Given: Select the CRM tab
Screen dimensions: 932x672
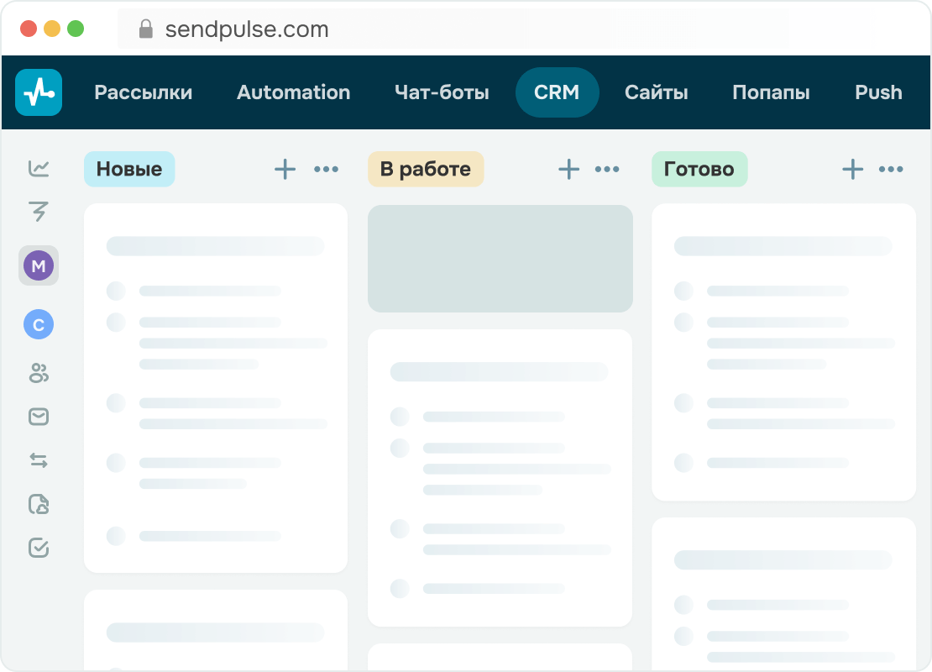Looking at the screenshot, I should 557,92.
